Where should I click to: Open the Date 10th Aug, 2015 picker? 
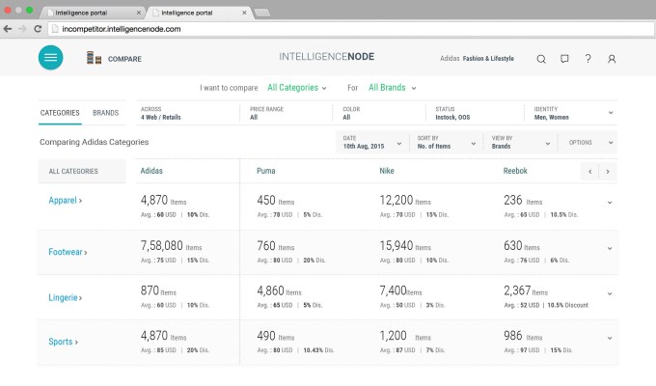[372, 142]
